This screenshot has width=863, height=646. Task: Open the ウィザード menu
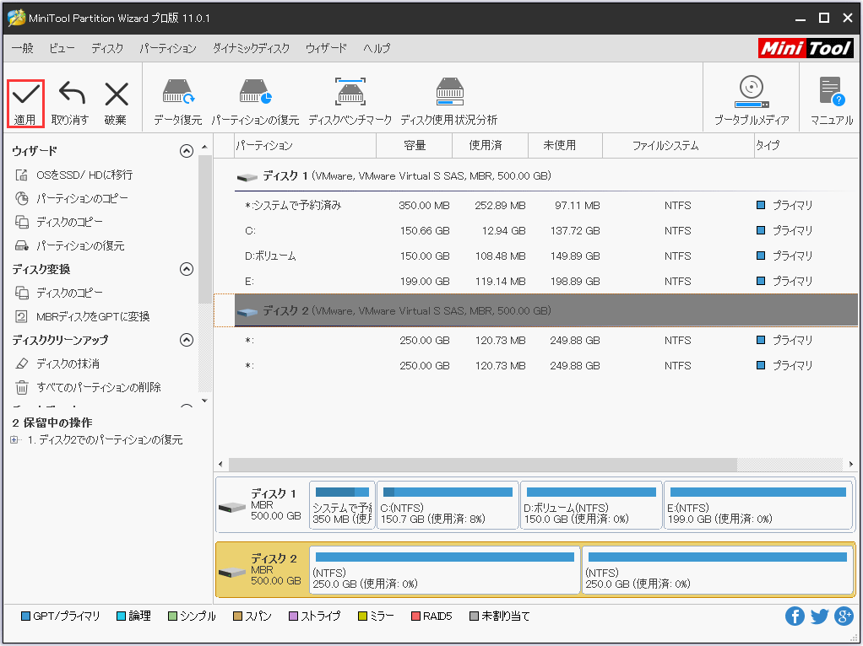pyautogui.click(x=327, y=48)
